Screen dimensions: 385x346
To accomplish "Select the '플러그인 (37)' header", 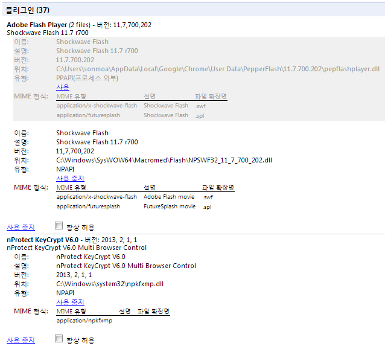I will click(28, 10).
